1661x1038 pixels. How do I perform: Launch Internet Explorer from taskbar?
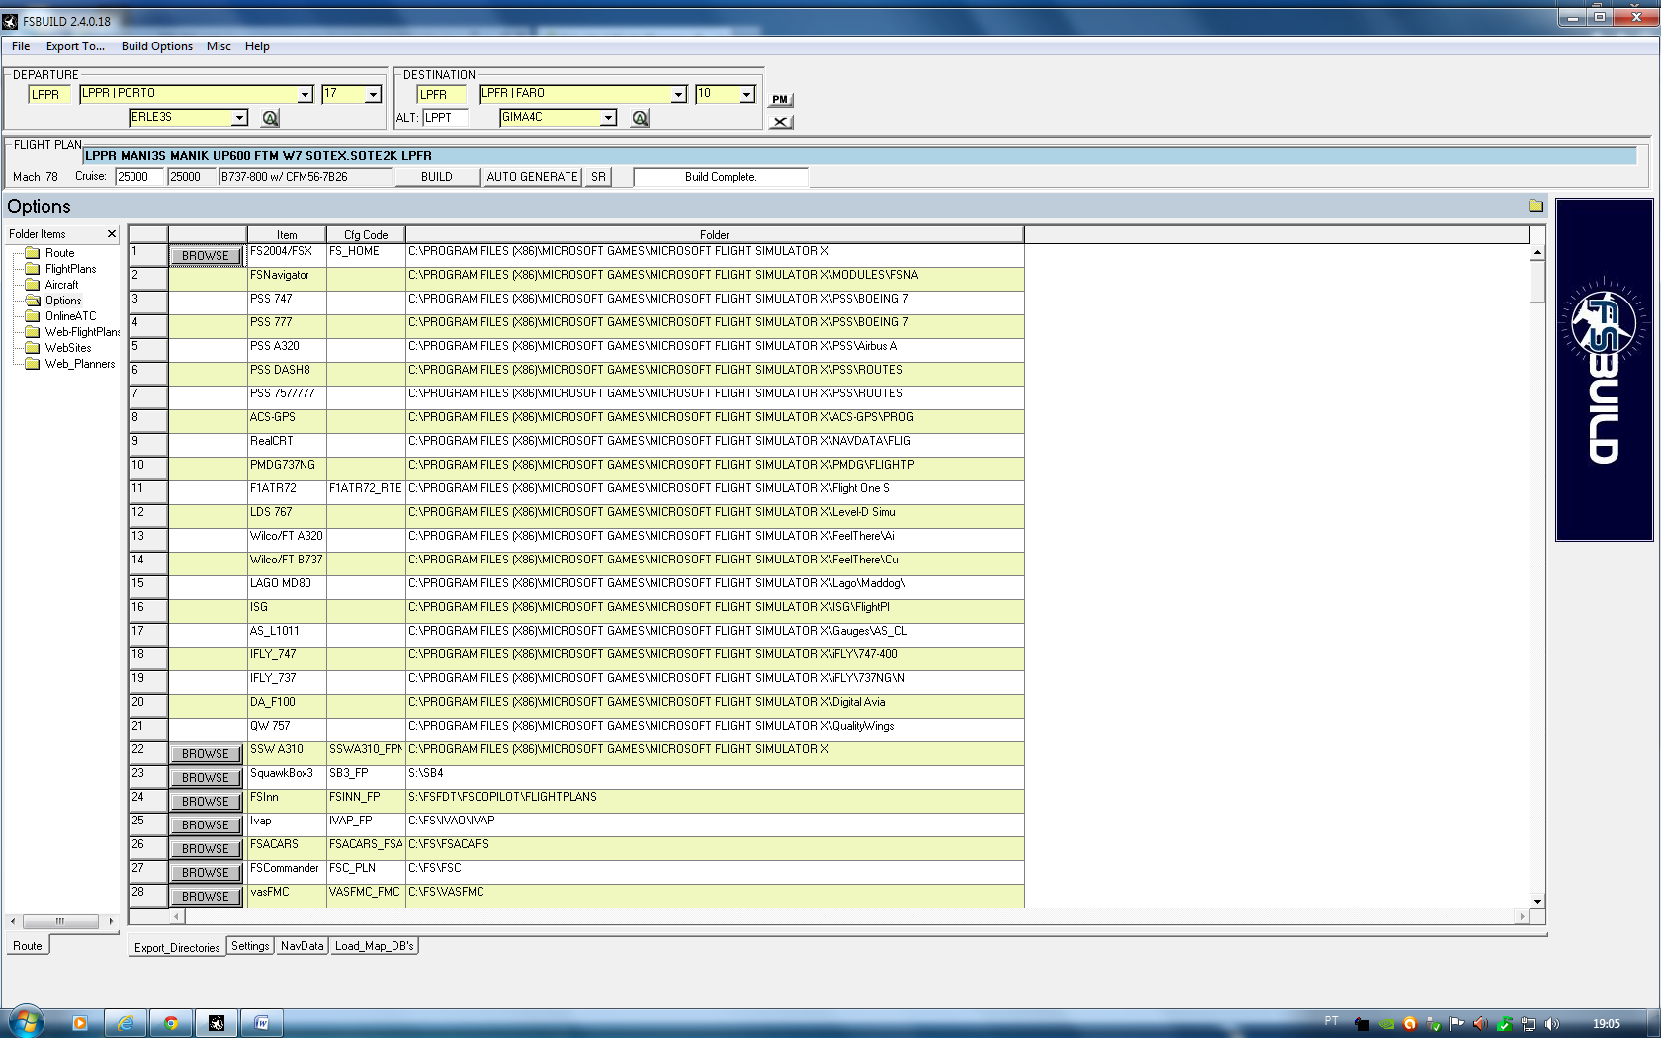[x=126, y=1023]
